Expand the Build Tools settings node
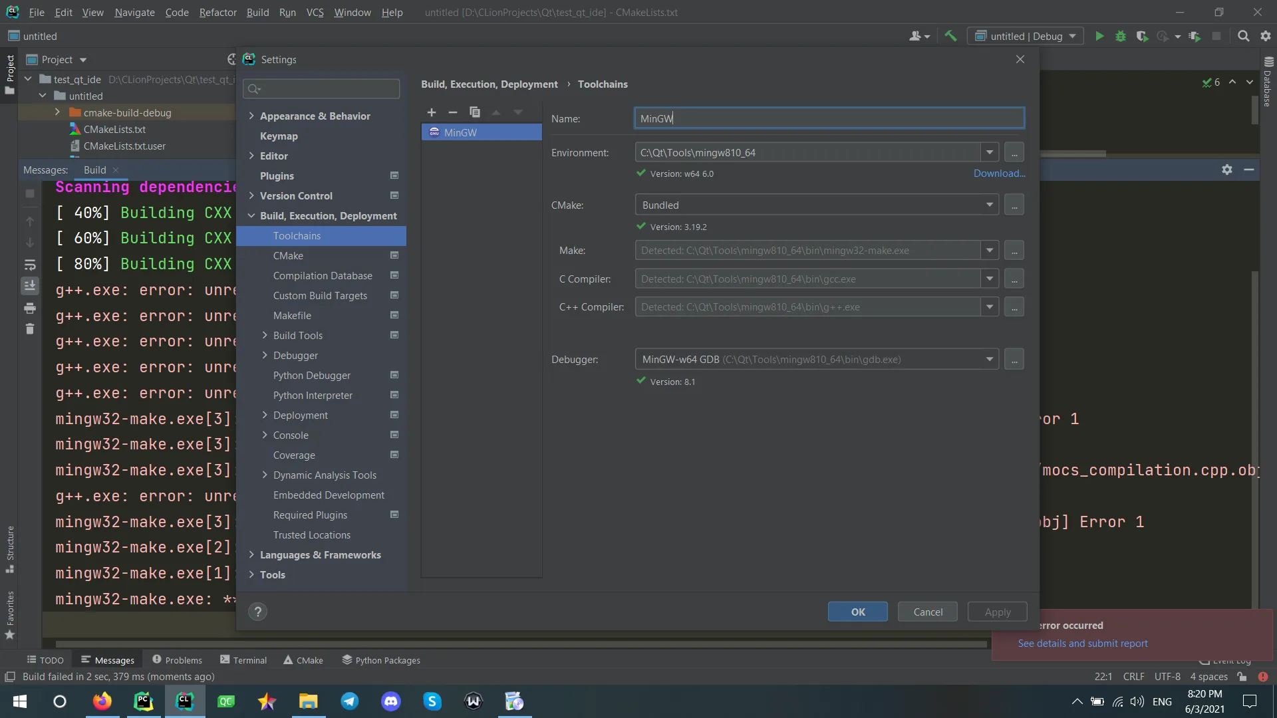Image resolution: width=1277 pixels, height=718 pixels. tap(265, 335)
